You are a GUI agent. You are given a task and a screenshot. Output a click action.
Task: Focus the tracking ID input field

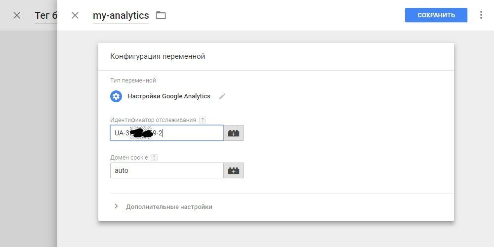click(x=167, y=133)
